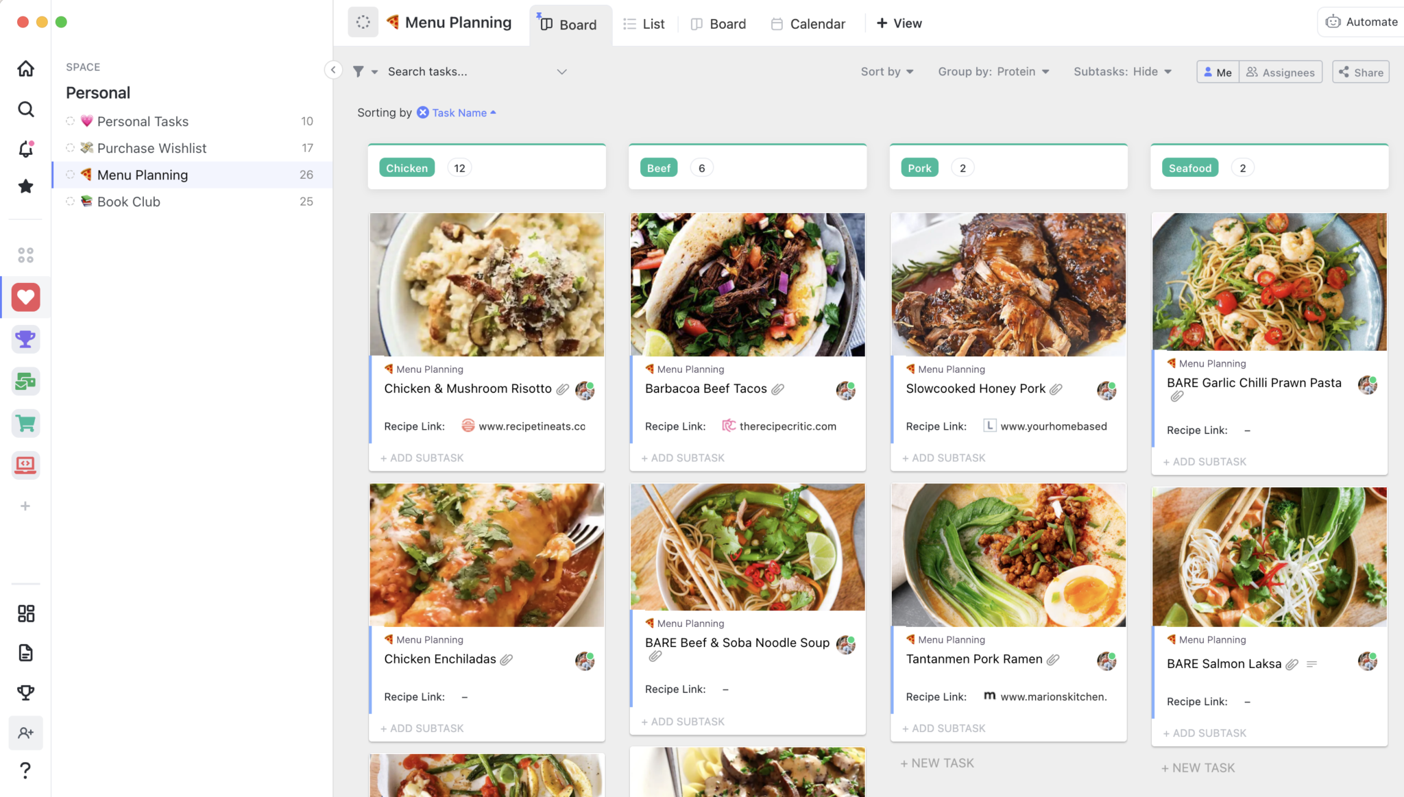Toggle the Me filter in the toolbar

[x=1218, y=71]
